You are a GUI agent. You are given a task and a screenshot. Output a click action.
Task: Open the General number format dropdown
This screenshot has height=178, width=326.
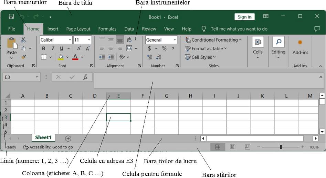(175, 40)
